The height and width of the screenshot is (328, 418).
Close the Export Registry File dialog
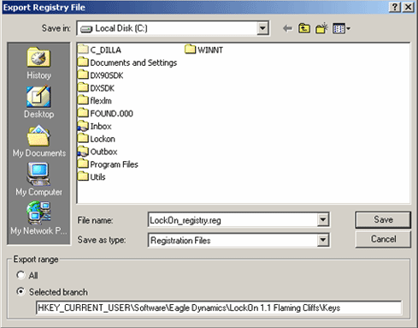[409, 7]
